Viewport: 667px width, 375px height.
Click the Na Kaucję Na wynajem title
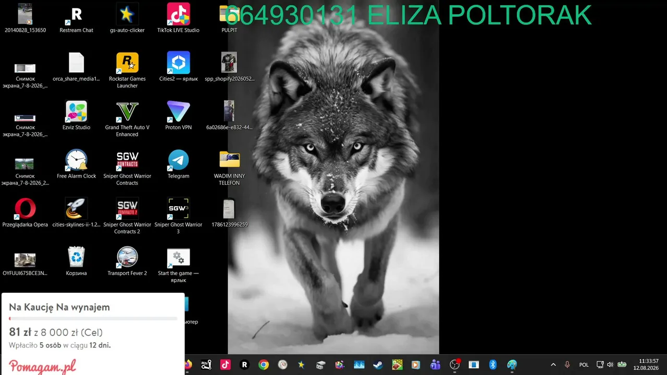[x=59, y=307]
